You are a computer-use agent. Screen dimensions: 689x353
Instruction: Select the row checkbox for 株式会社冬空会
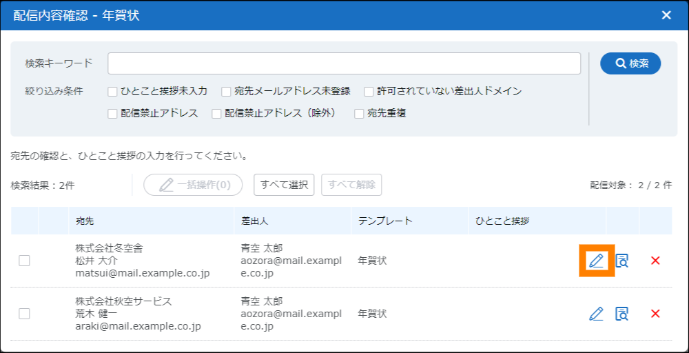(24, 261)
